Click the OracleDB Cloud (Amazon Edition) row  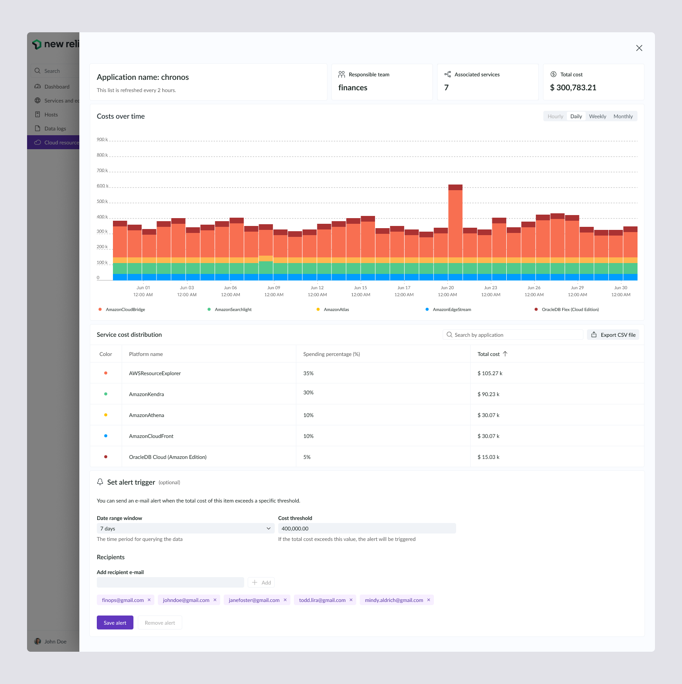[x=367, y=457]
